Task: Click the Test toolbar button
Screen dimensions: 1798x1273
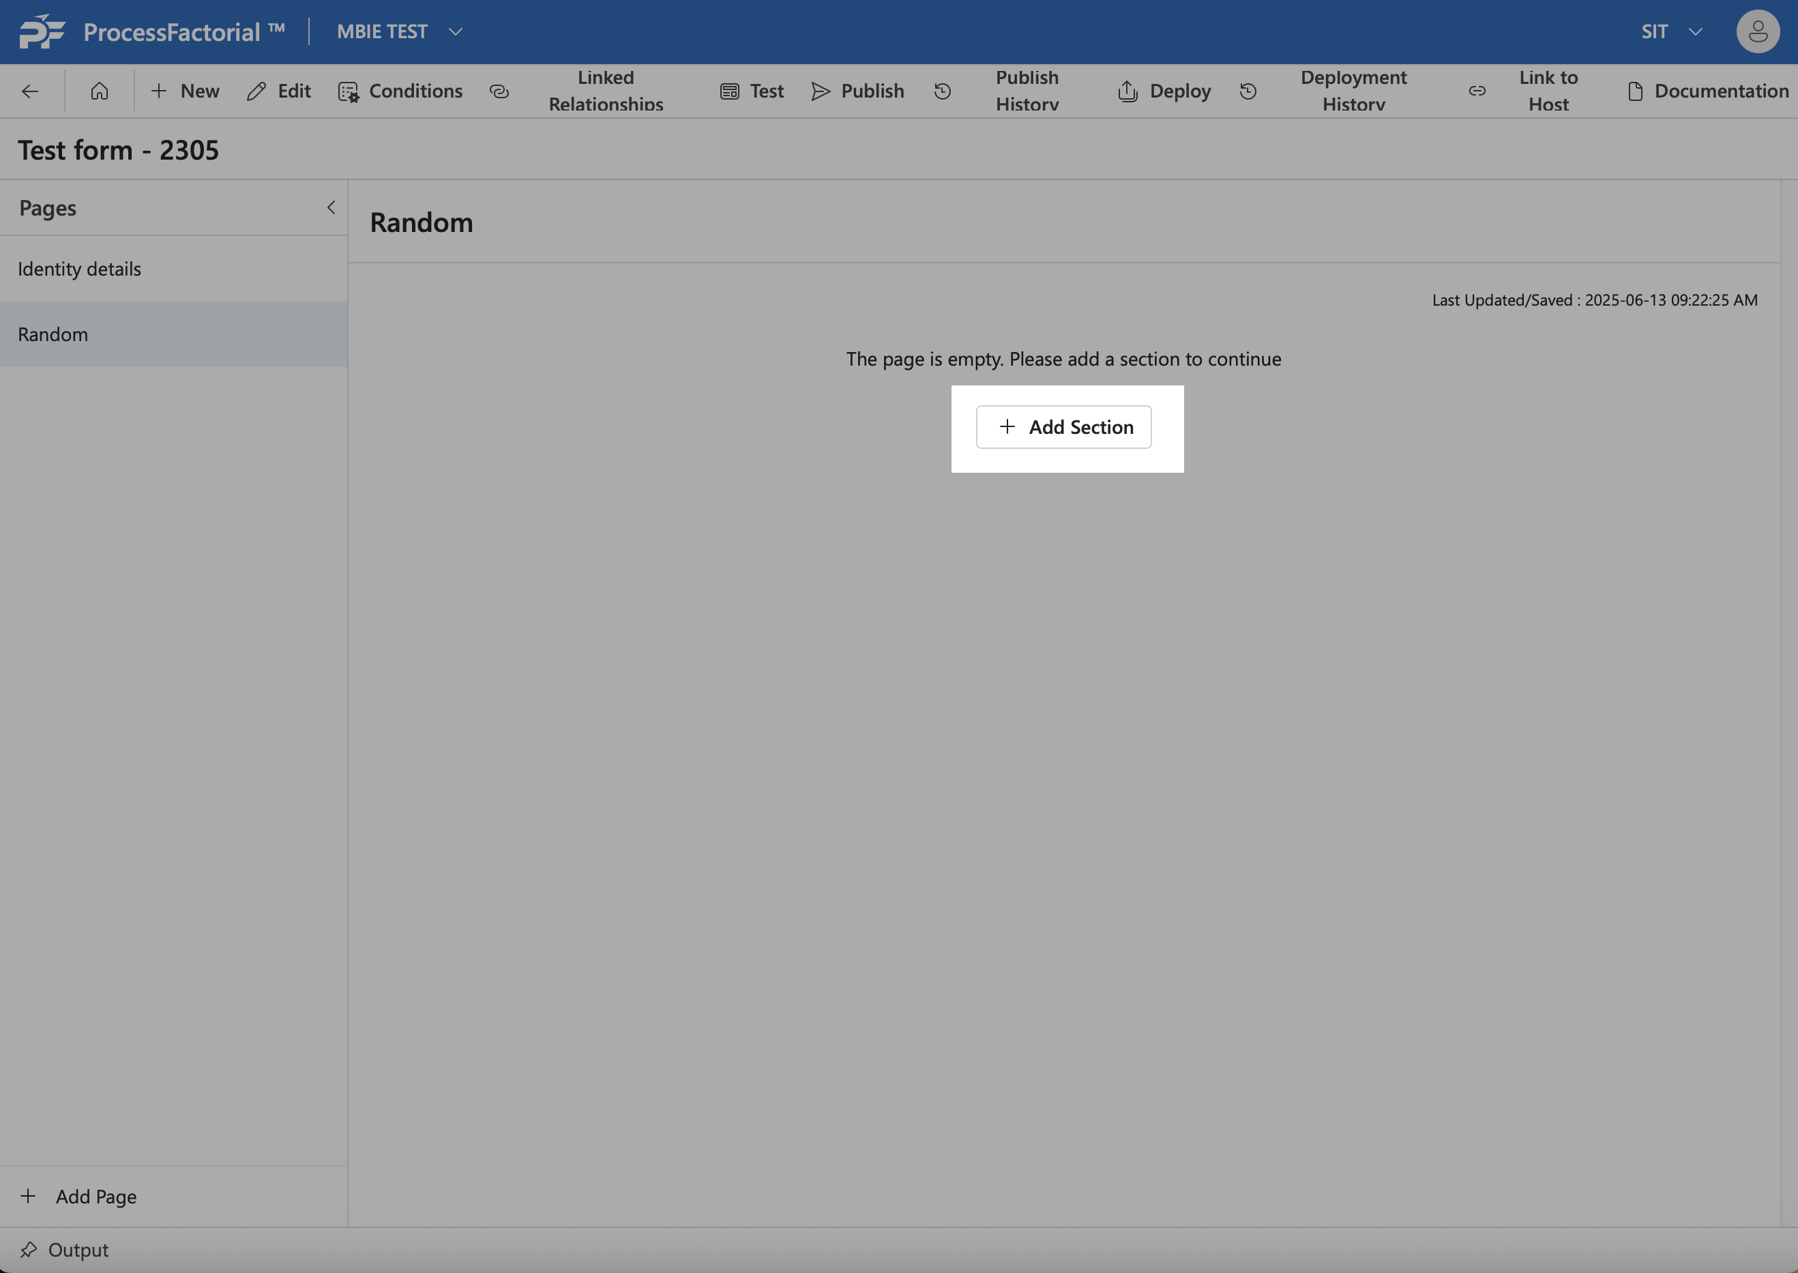Action: (752, 91)
